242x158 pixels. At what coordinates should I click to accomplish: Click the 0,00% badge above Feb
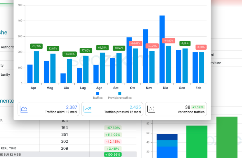coord(201,47)
